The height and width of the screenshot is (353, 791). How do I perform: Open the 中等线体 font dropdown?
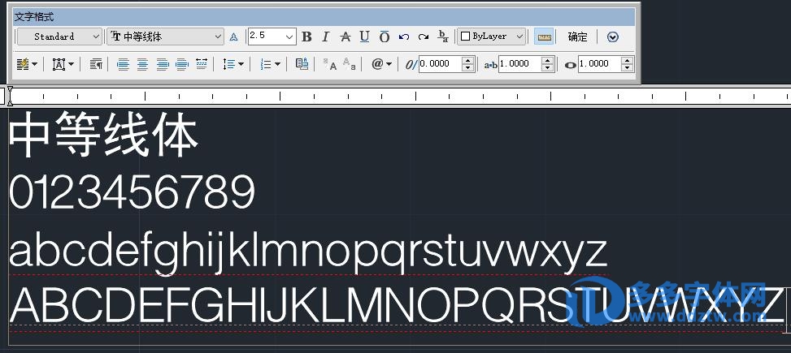point(166,37)
